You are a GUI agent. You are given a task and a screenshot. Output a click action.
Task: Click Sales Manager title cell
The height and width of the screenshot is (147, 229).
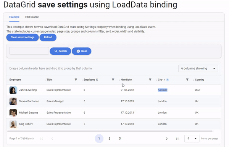click(55, 101)
